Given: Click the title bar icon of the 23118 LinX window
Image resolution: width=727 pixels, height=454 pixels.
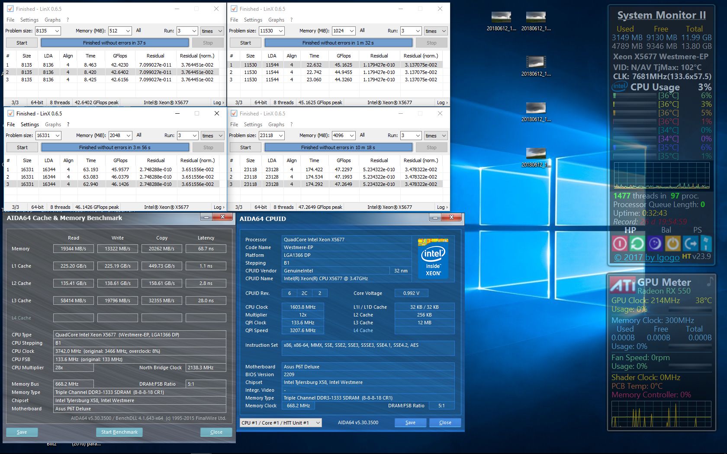Looking at the screenshot, I should (234, 113).
